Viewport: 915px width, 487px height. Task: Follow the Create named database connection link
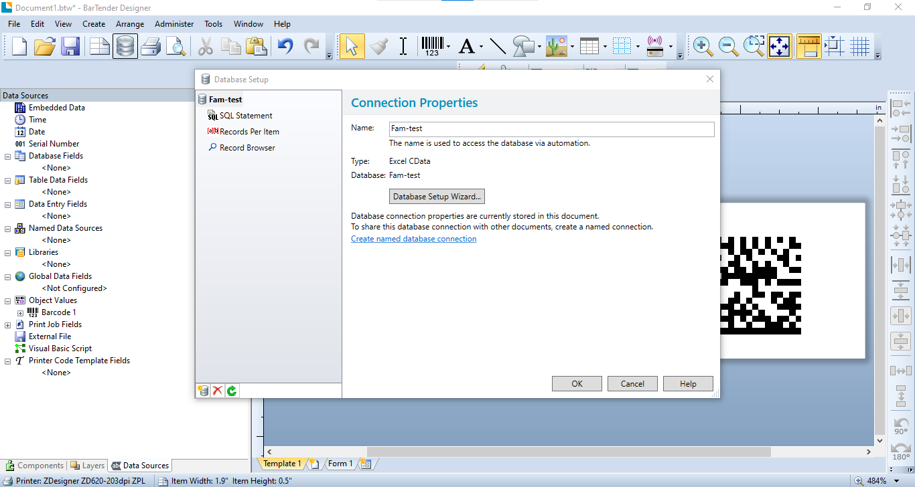(x=414, y=239)
